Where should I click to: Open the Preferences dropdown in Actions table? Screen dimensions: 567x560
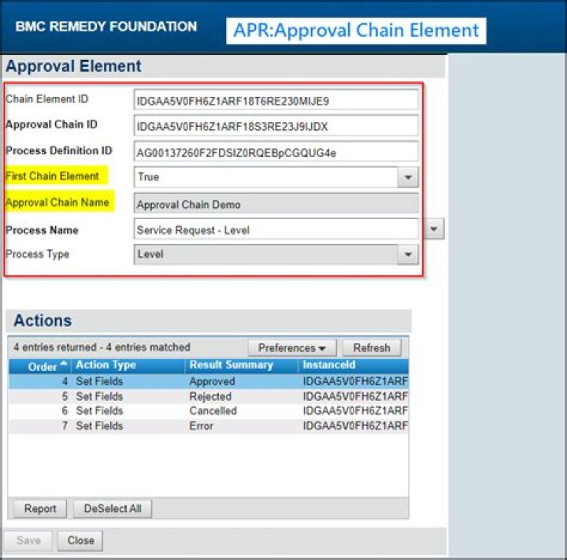click(292, 347)
